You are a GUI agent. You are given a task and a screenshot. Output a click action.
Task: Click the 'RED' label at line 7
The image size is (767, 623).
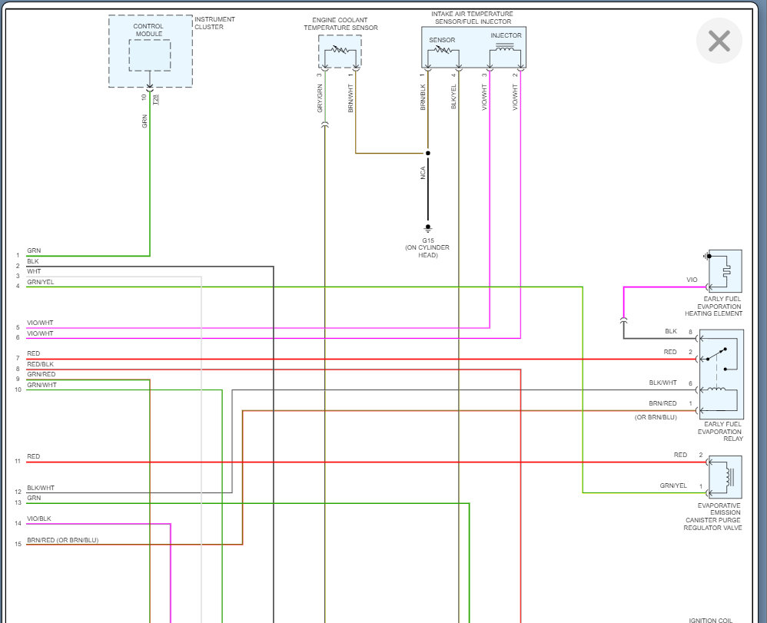click(33, 353)
